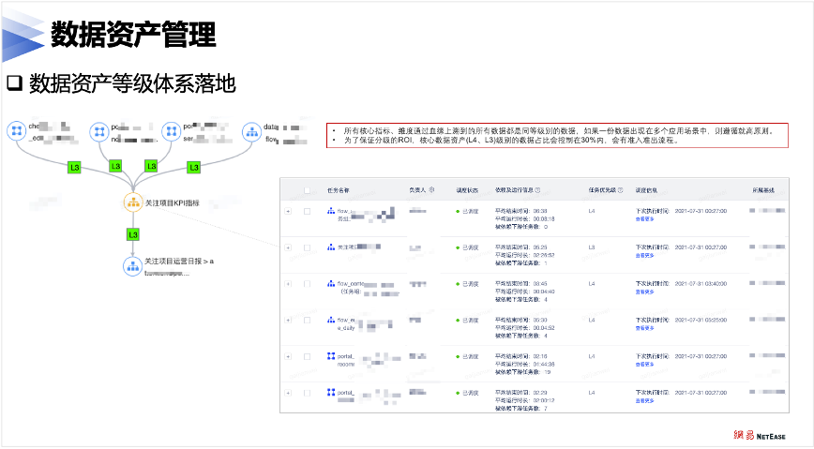Toggle the select-all checkbox in the table header
The height and width of the screenshot is (449, 814).
click(x=307, y=190)
